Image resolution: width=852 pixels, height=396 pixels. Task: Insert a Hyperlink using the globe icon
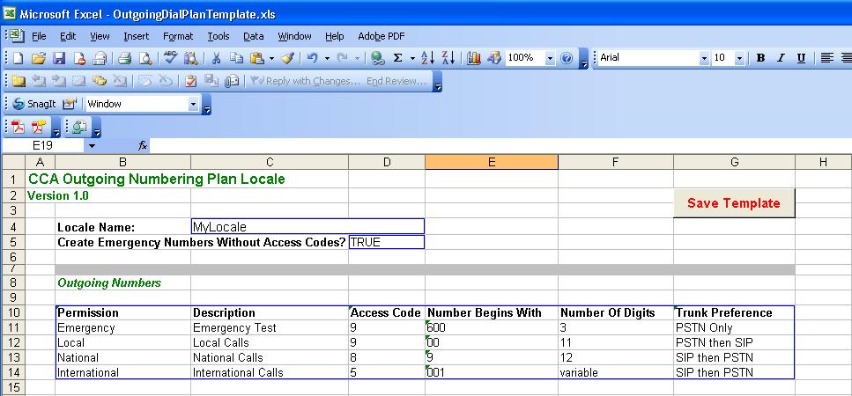pos(378,58)
